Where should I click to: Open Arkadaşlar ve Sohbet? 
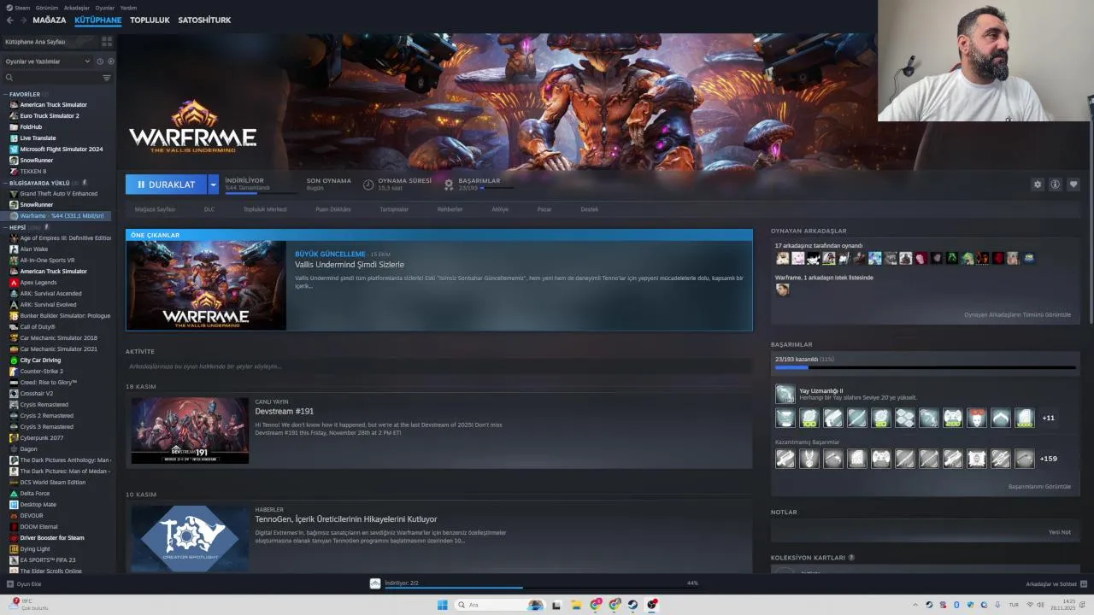click(1056, 584)
